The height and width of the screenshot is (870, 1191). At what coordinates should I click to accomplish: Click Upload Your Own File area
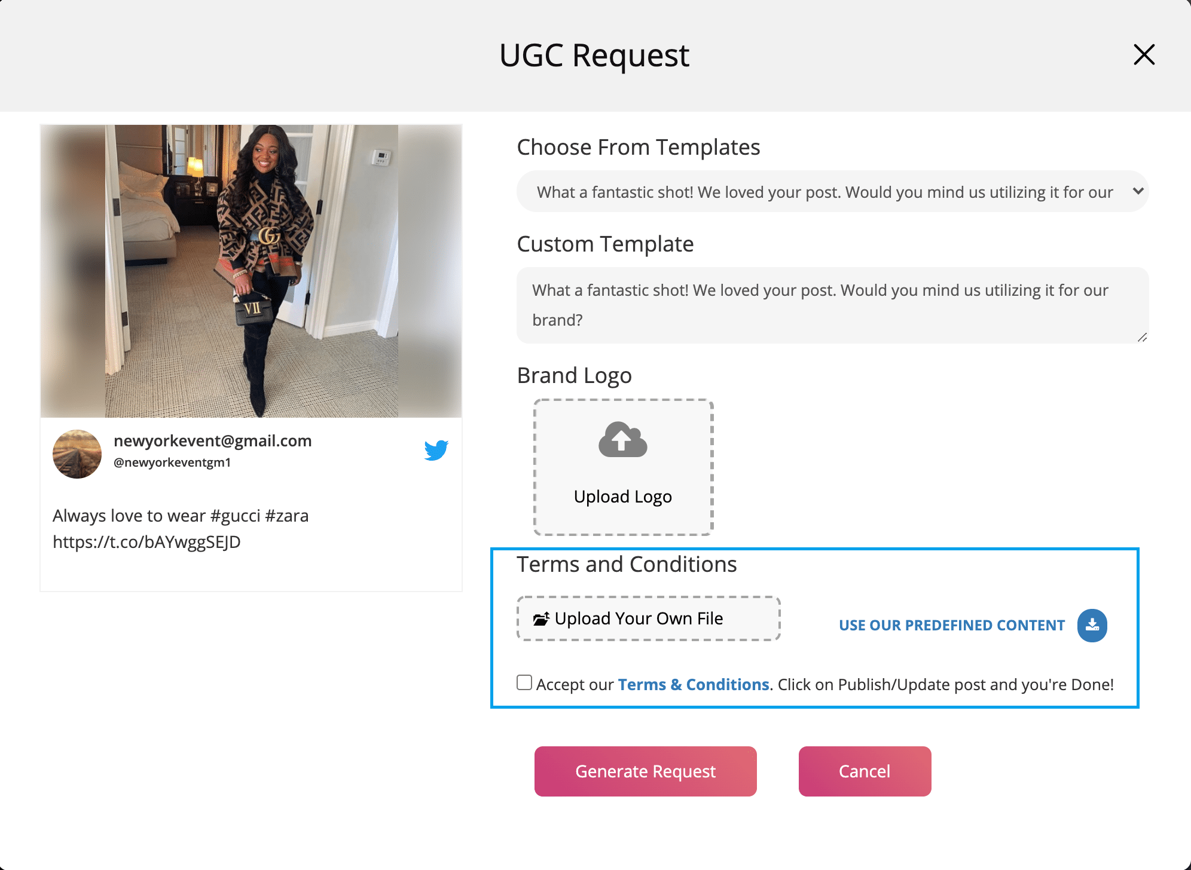(x=648, y=618)
